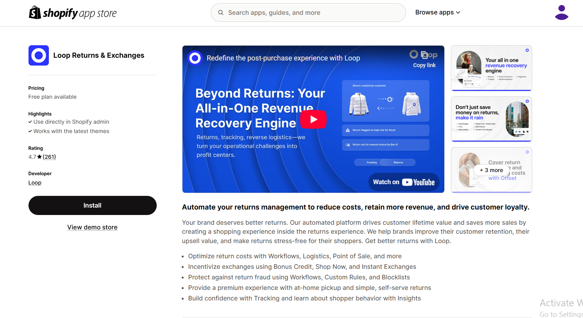
Task: Show 3 more screenshots
Action: [492, 170]
